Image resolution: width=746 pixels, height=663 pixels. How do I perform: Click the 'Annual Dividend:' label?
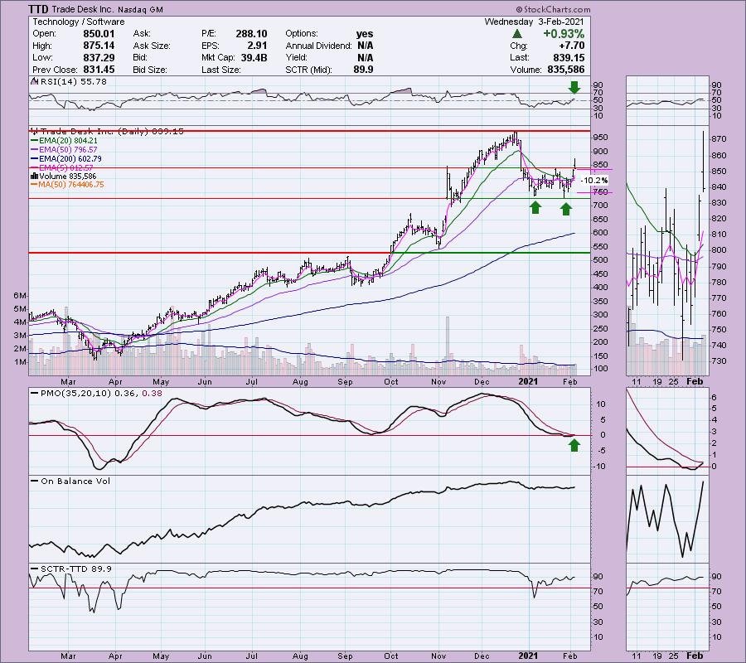(x=319, y=46)
